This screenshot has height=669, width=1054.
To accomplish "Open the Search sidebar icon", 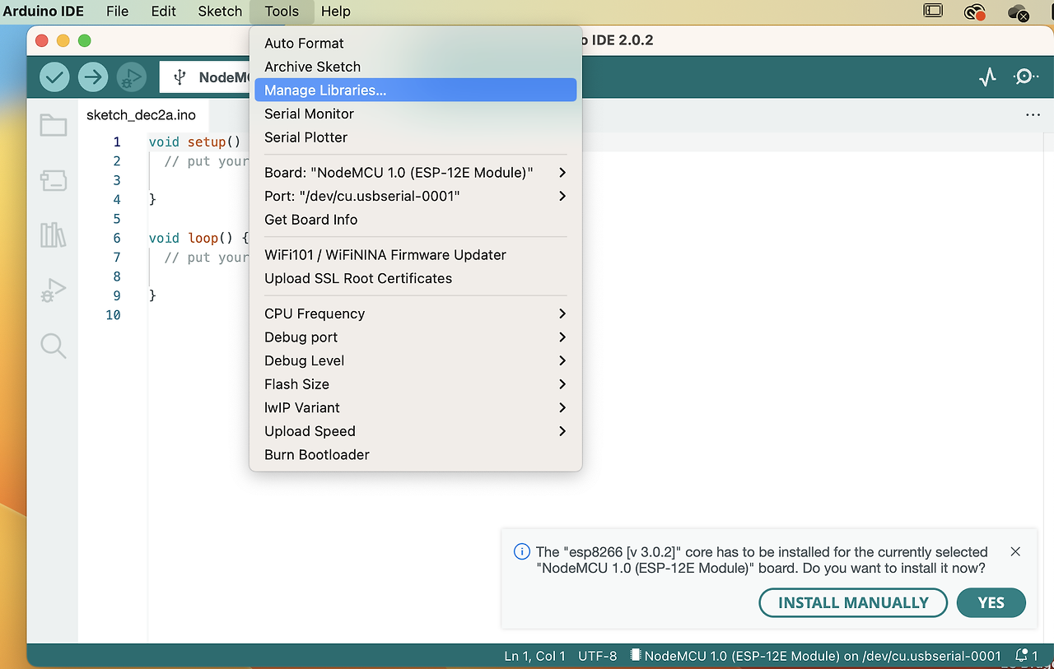I will (54, 346).
